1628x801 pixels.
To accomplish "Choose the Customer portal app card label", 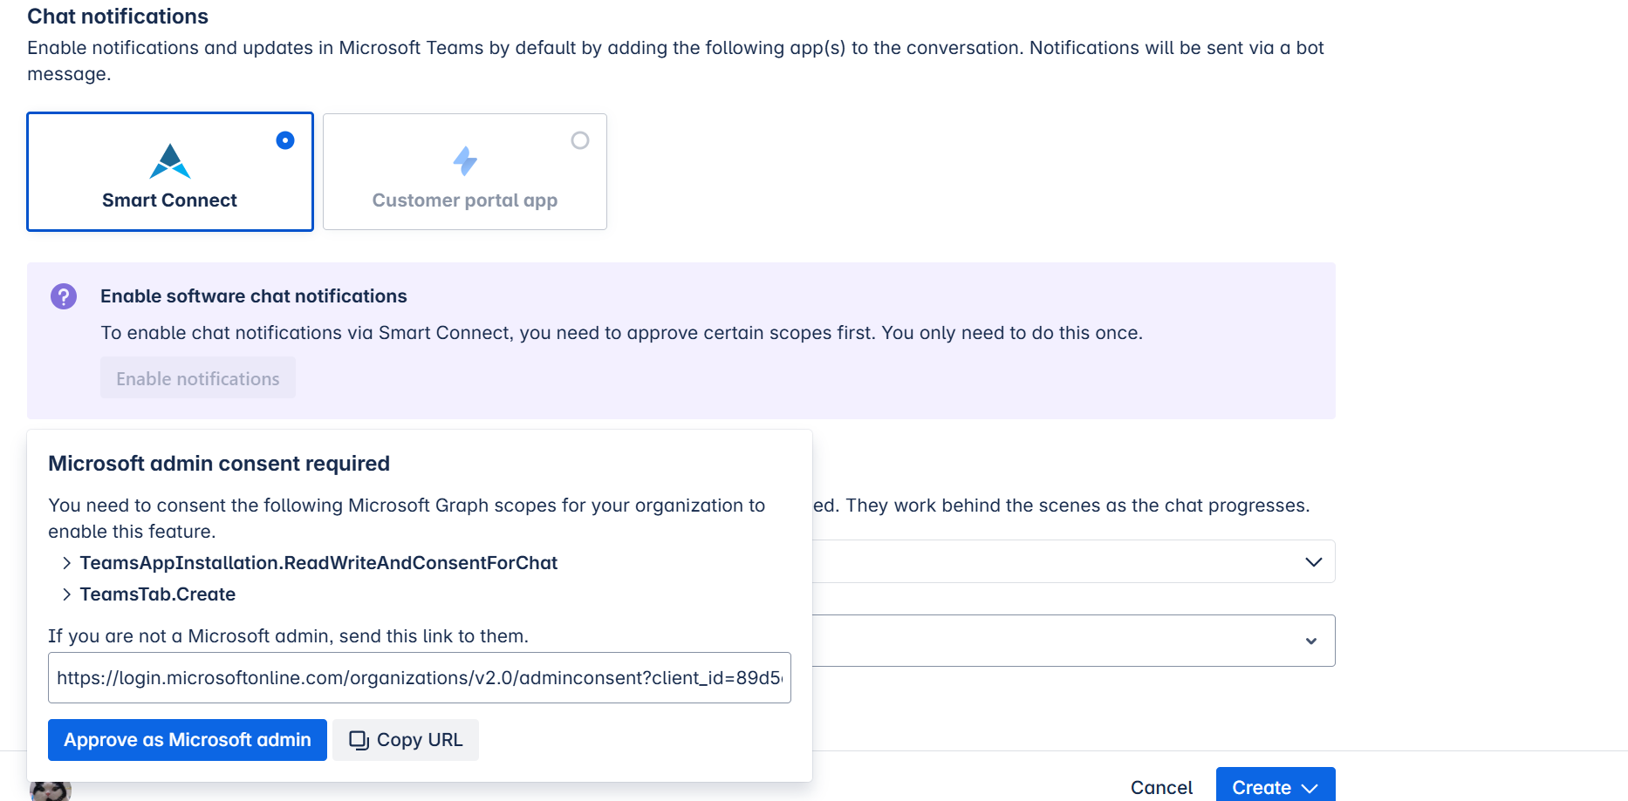I will [x=464, y=200].
